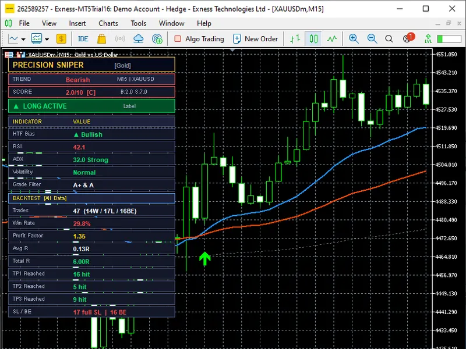Click the Trades 47 (14W / 17L / 16BE) row
This screenshot has width=466, height=349.
click(x=91, y=211)
